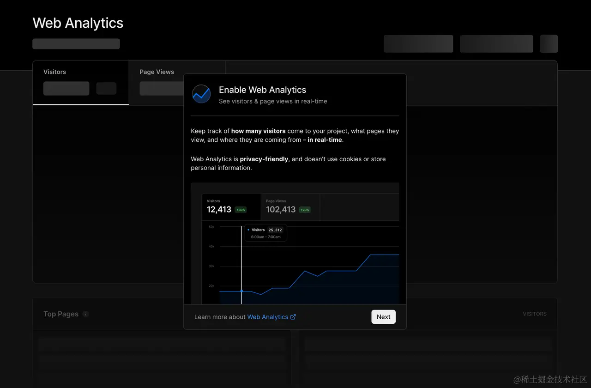Click the 50k axis label in the preview chart
Screen dimensions: 591x388
pos(211,227)
